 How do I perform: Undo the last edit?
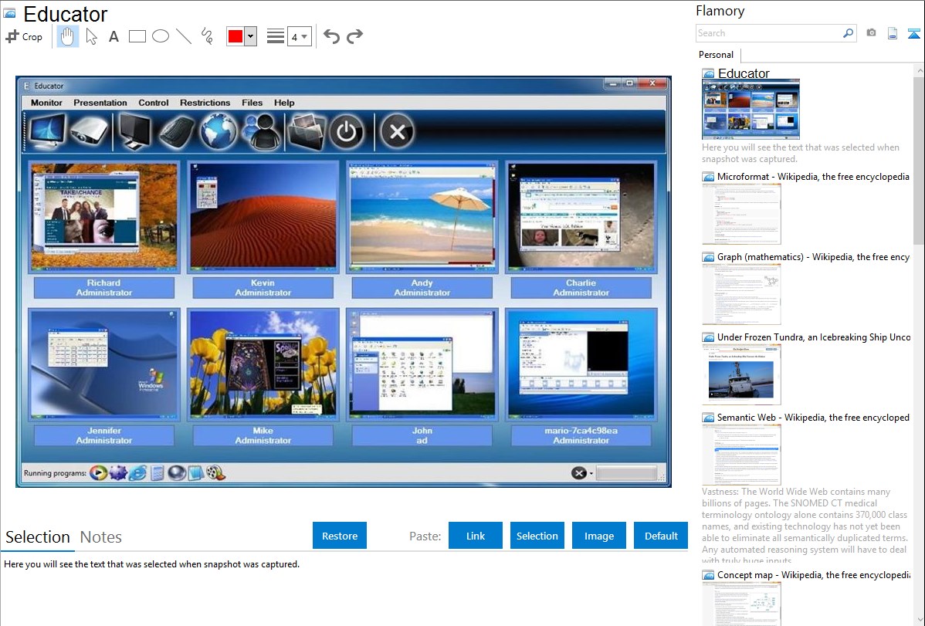331,36
